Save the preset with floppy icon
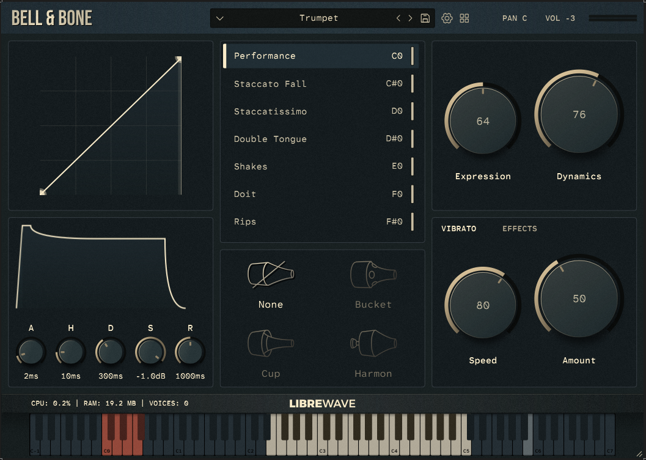The image size is (646, 460). (425, 18)
